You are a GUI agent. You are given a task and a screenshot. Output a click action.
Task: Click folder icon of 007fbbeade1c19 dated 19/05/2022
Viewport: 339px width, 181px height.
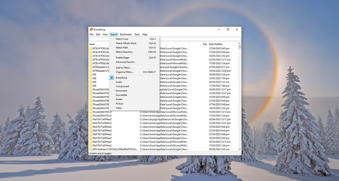(x=91, y=71)
